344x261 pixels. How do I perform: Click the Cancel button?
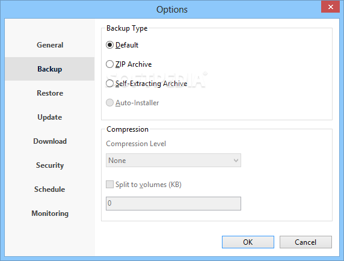(306, 242)
